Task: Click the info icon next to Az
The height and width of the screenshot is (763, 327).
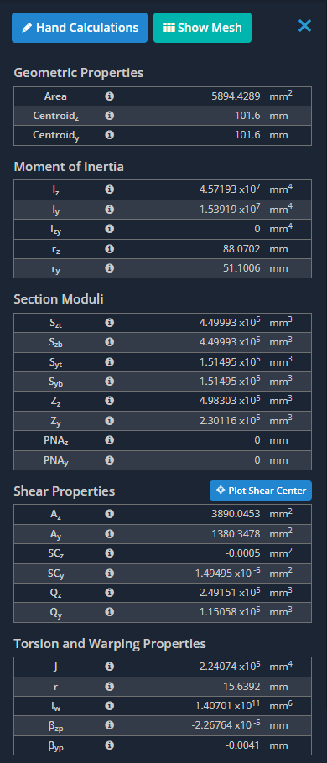Action: [x=110, y=514]
